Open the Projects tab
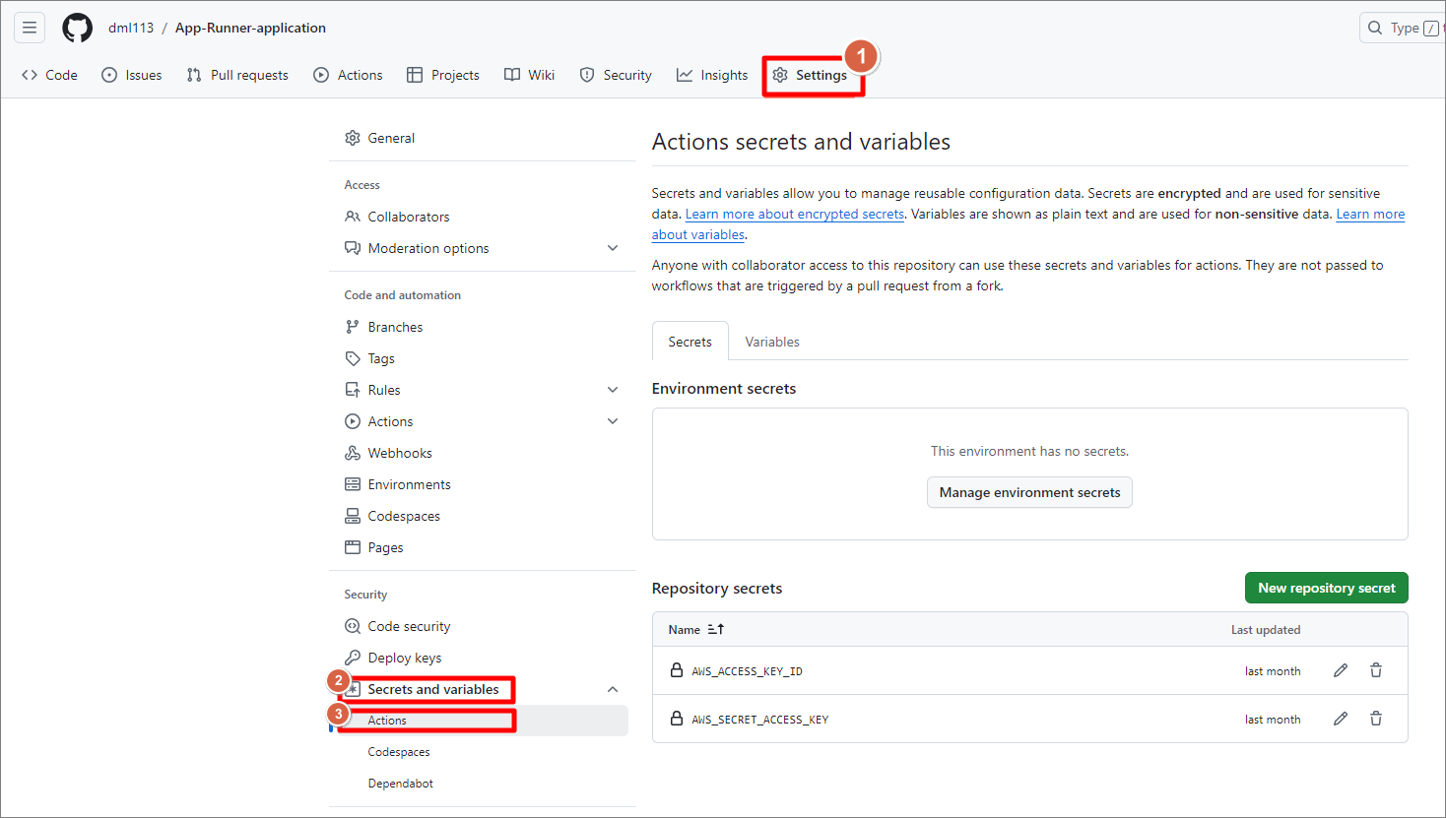The image size is (1446, 818). pos(443,75)
